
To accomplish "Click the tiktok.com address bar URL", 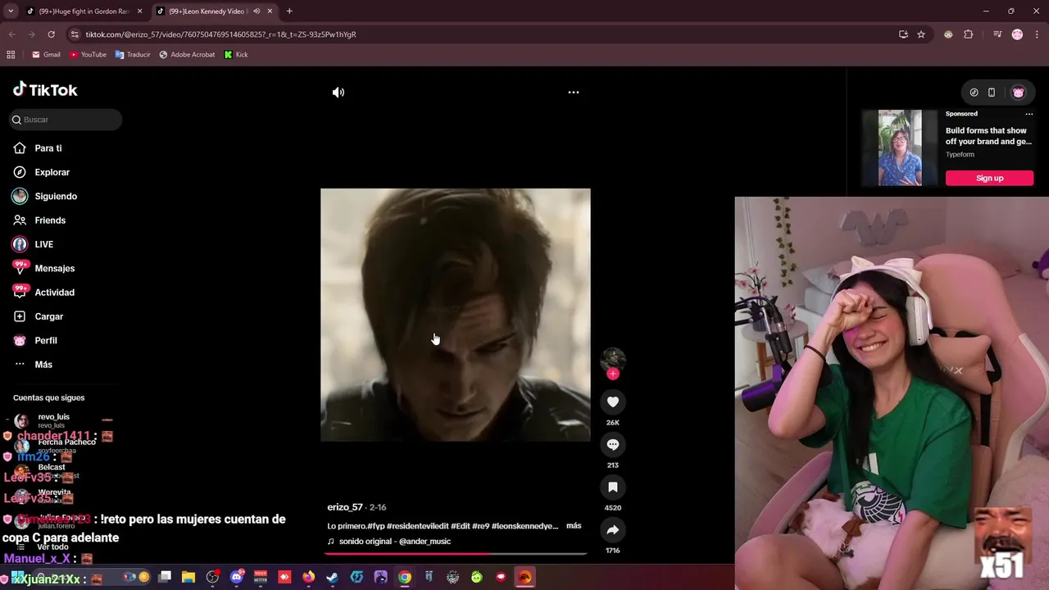I will (x=220, y=34).
